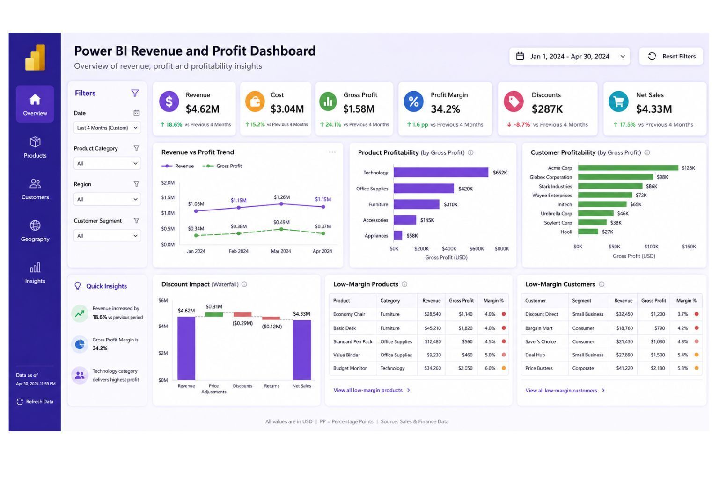Viewport: 719px width, 479px height.
Task: Expand the Customer Segment dropdown
Action: [107, 236]
